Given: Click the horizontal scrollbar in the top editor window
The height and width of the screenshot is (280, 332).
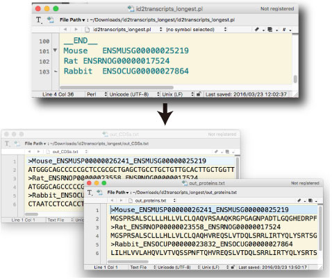Looking at the screenshot, I should pyautogui.click(x=117, y=87).
